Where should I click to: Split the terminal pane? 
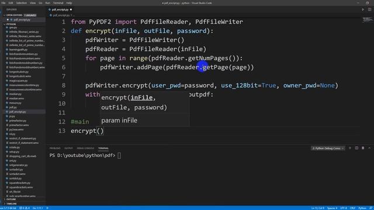[356, 148]
